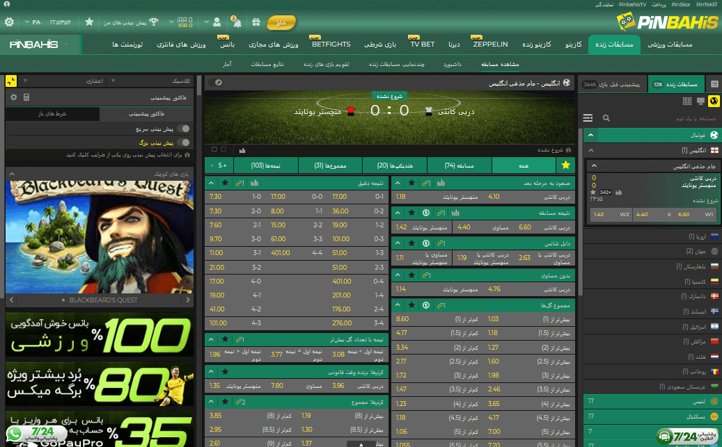Image resolution: width=722 pixels, height=447 pixels.
Task: Toggle the پیش بینی سریع switch
Action: [183, 129]
